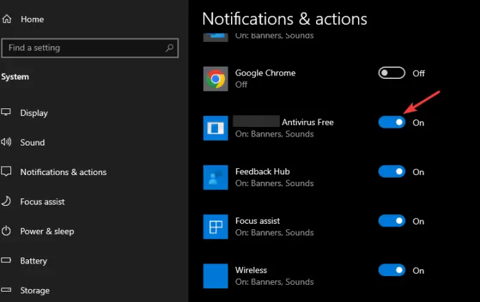Click the Antivirus Free app icon
480x302 pixels.
(x=215, y=128)
